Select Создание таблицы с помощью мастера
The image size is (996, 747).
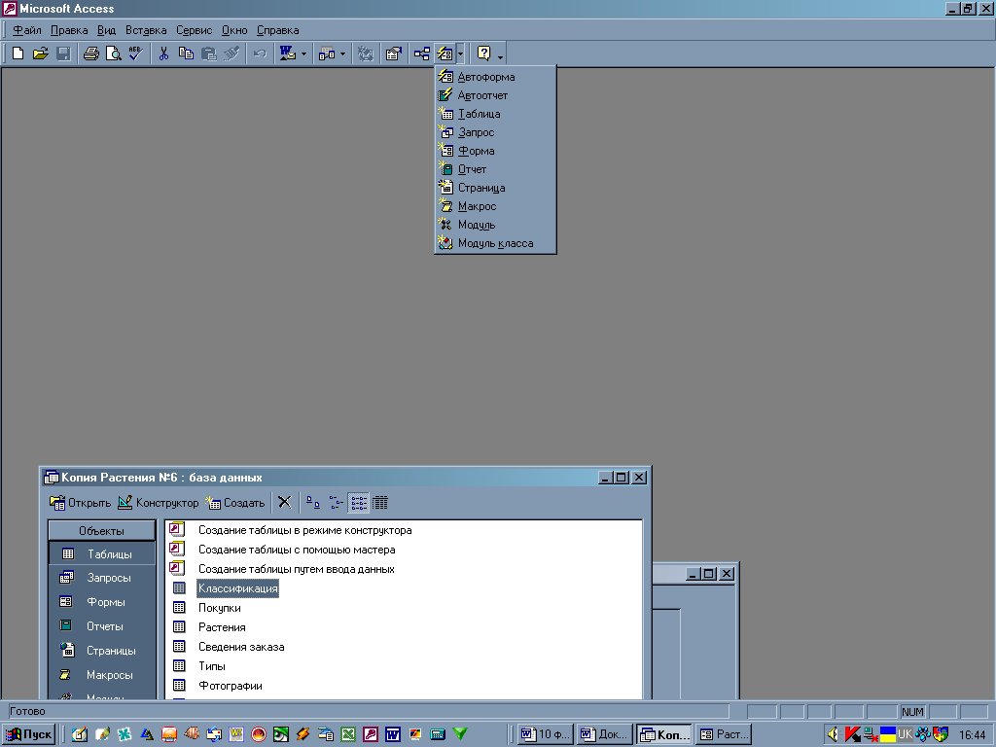(x=297, y=550)
